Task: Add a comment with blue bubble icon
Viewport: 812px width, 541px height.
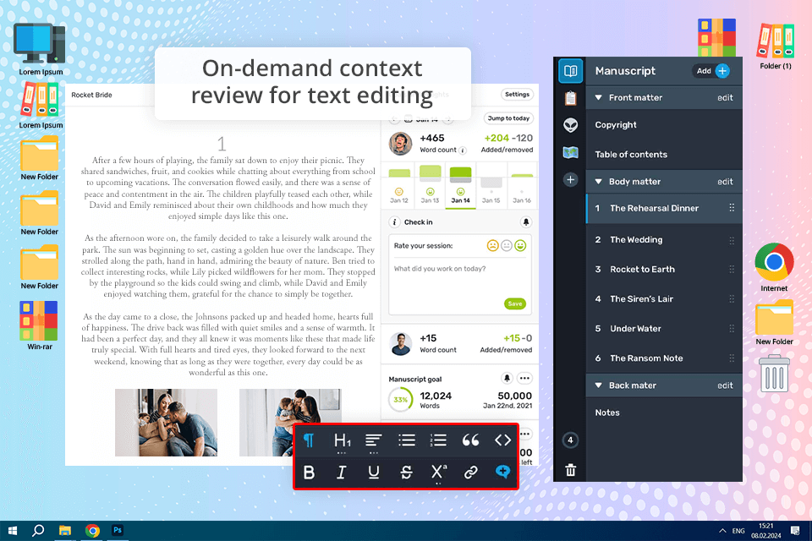Action: point(502,472)
